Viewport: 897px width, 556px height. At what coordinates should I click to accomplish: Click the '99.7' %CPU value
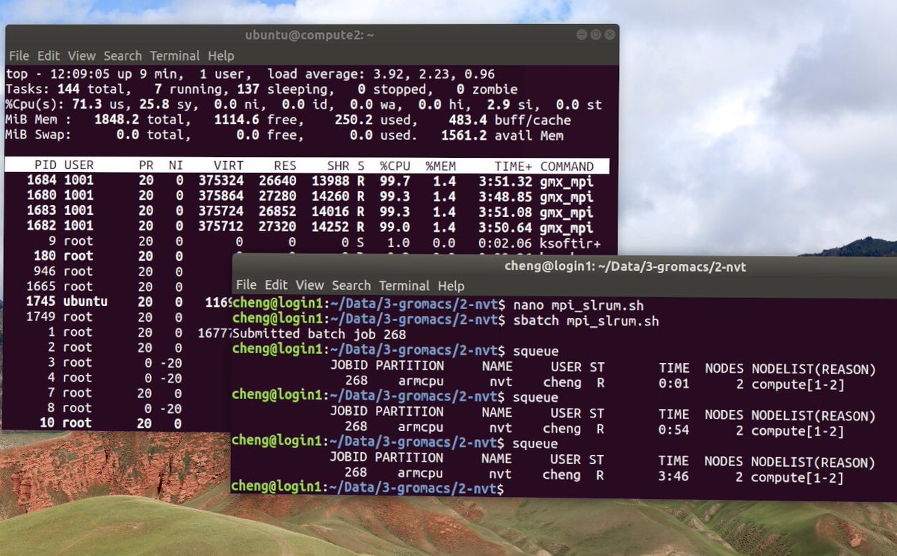pos(396,181)
